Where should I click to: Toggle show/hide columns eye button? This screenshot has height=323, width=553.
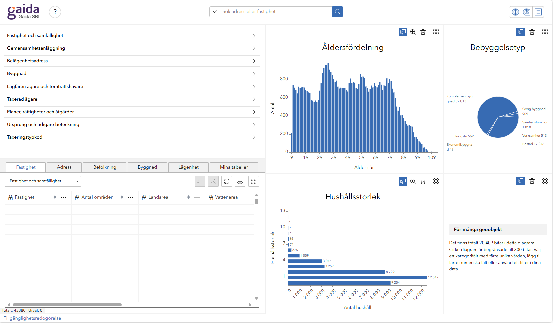pyautogui.click(x=240, y=181)
